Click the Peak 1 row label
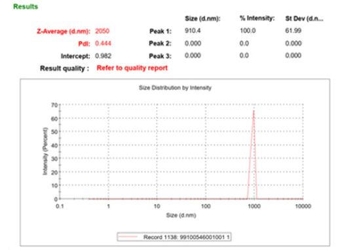Viewport: 351px width, 250px height. coord(160,31)
